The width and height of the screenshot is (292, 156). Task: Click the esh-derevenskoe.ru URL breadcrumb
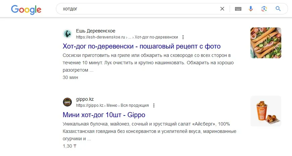click(x=127, y=37)
